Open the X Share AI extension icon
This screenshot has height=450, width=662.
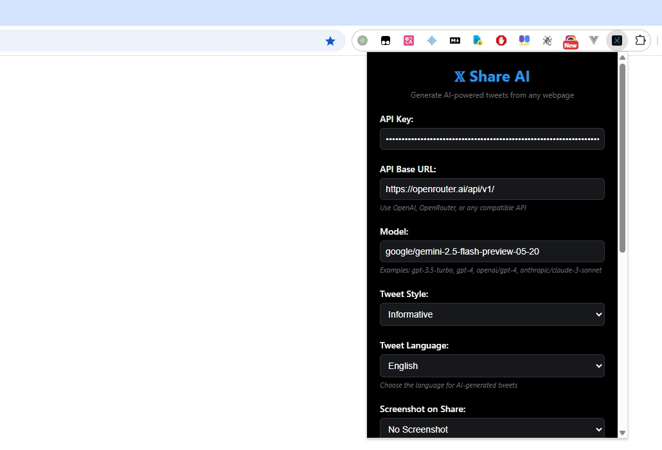coord(617,40)
